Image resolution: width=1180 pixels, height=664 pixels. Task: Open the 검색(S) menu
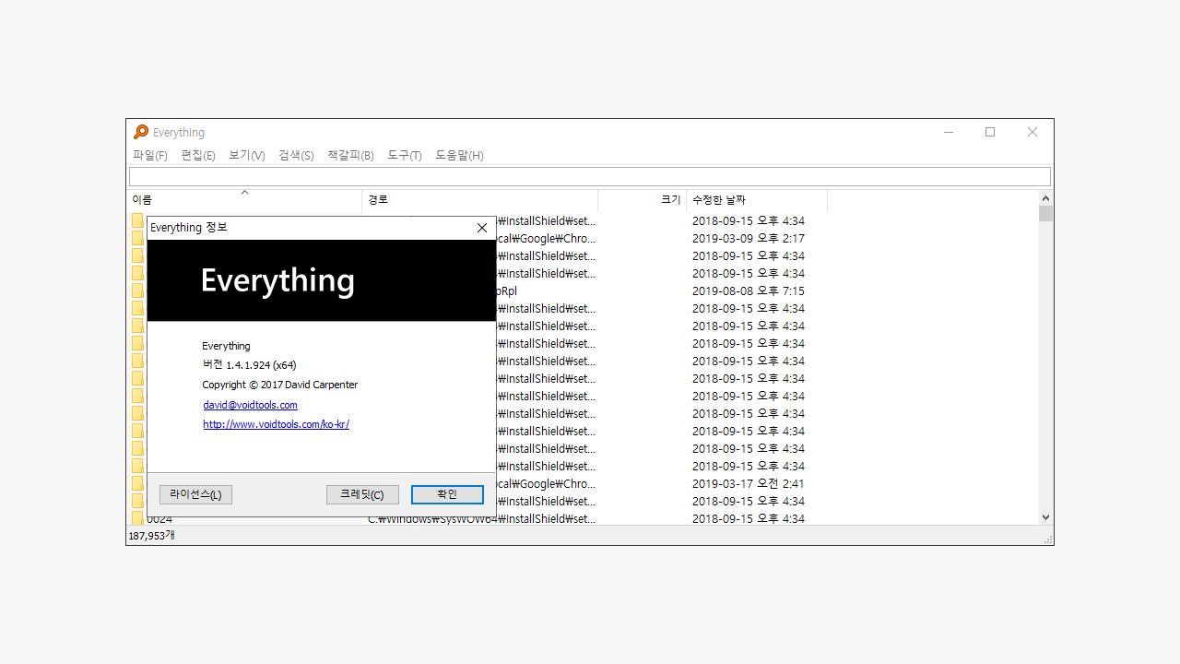[296, 155]
